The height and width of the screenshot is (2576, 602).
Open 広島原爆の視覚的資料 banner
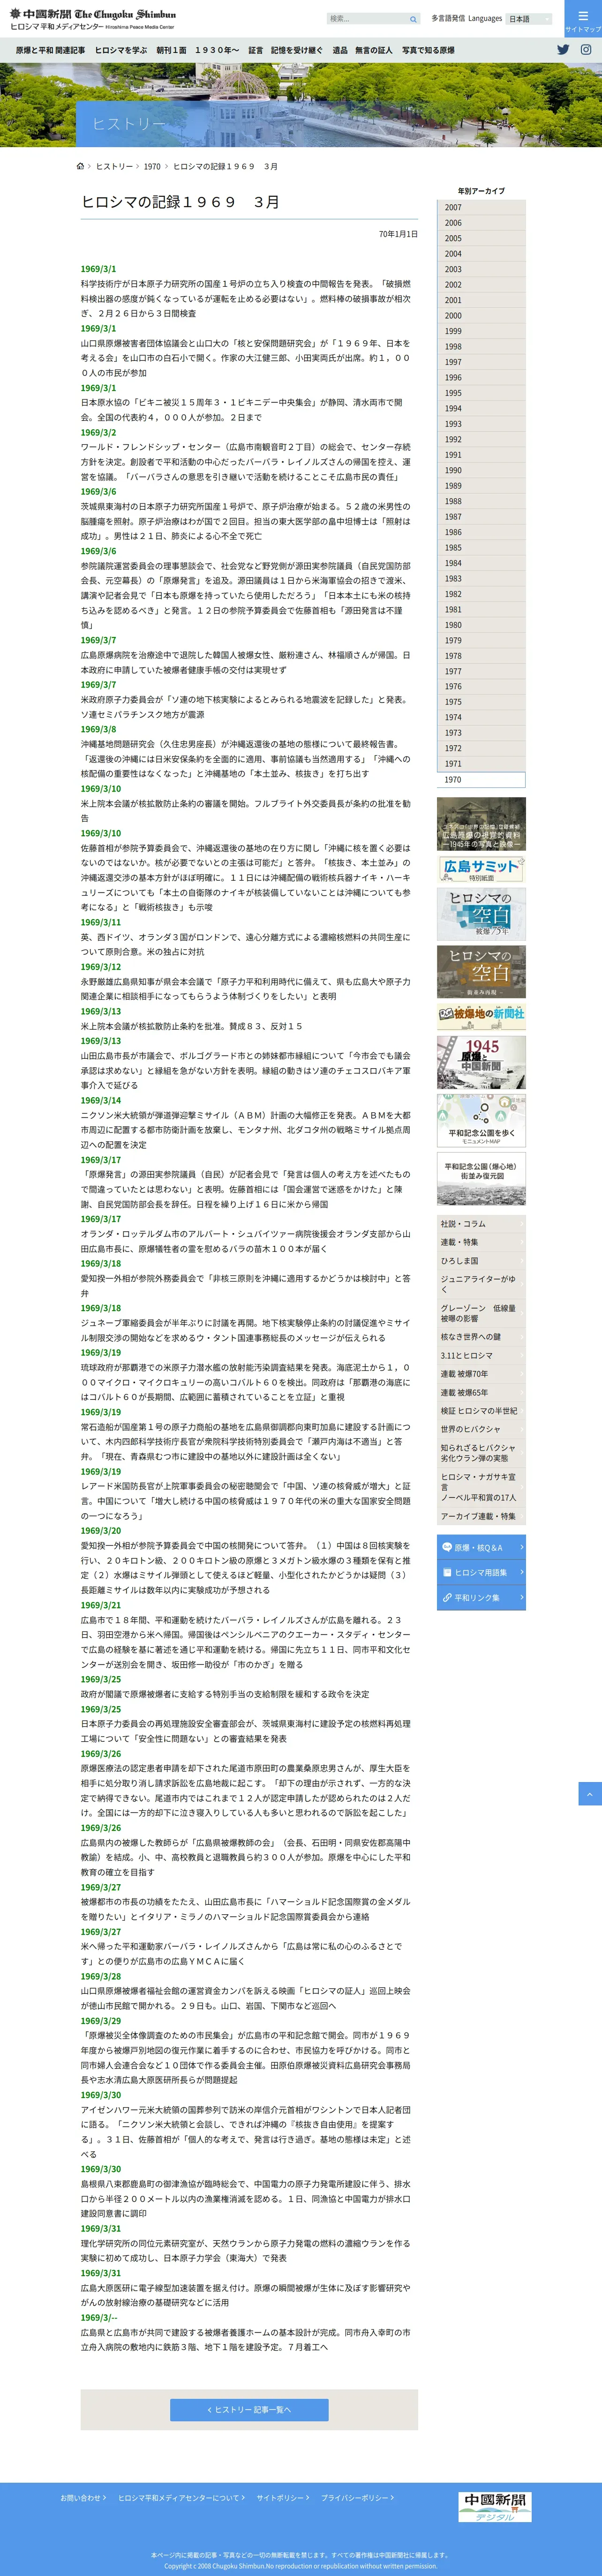[481, 823]
